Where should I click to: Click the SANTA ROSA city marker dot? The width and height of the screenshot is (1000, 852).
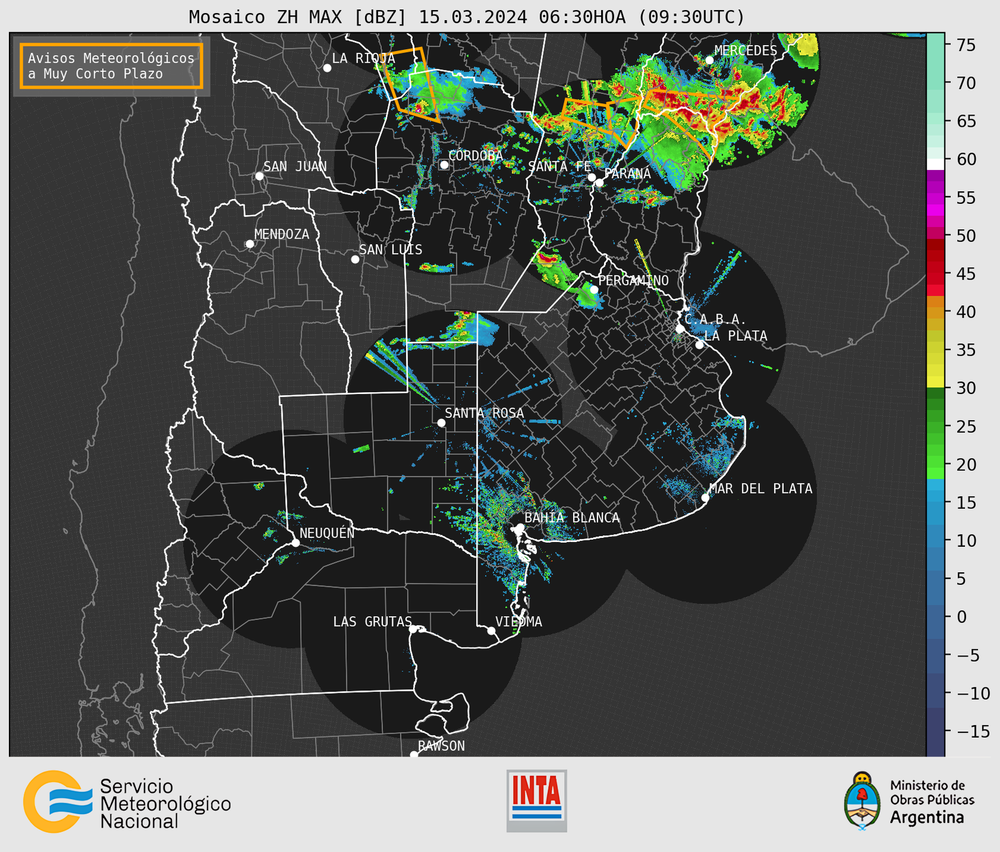(441, 422)
